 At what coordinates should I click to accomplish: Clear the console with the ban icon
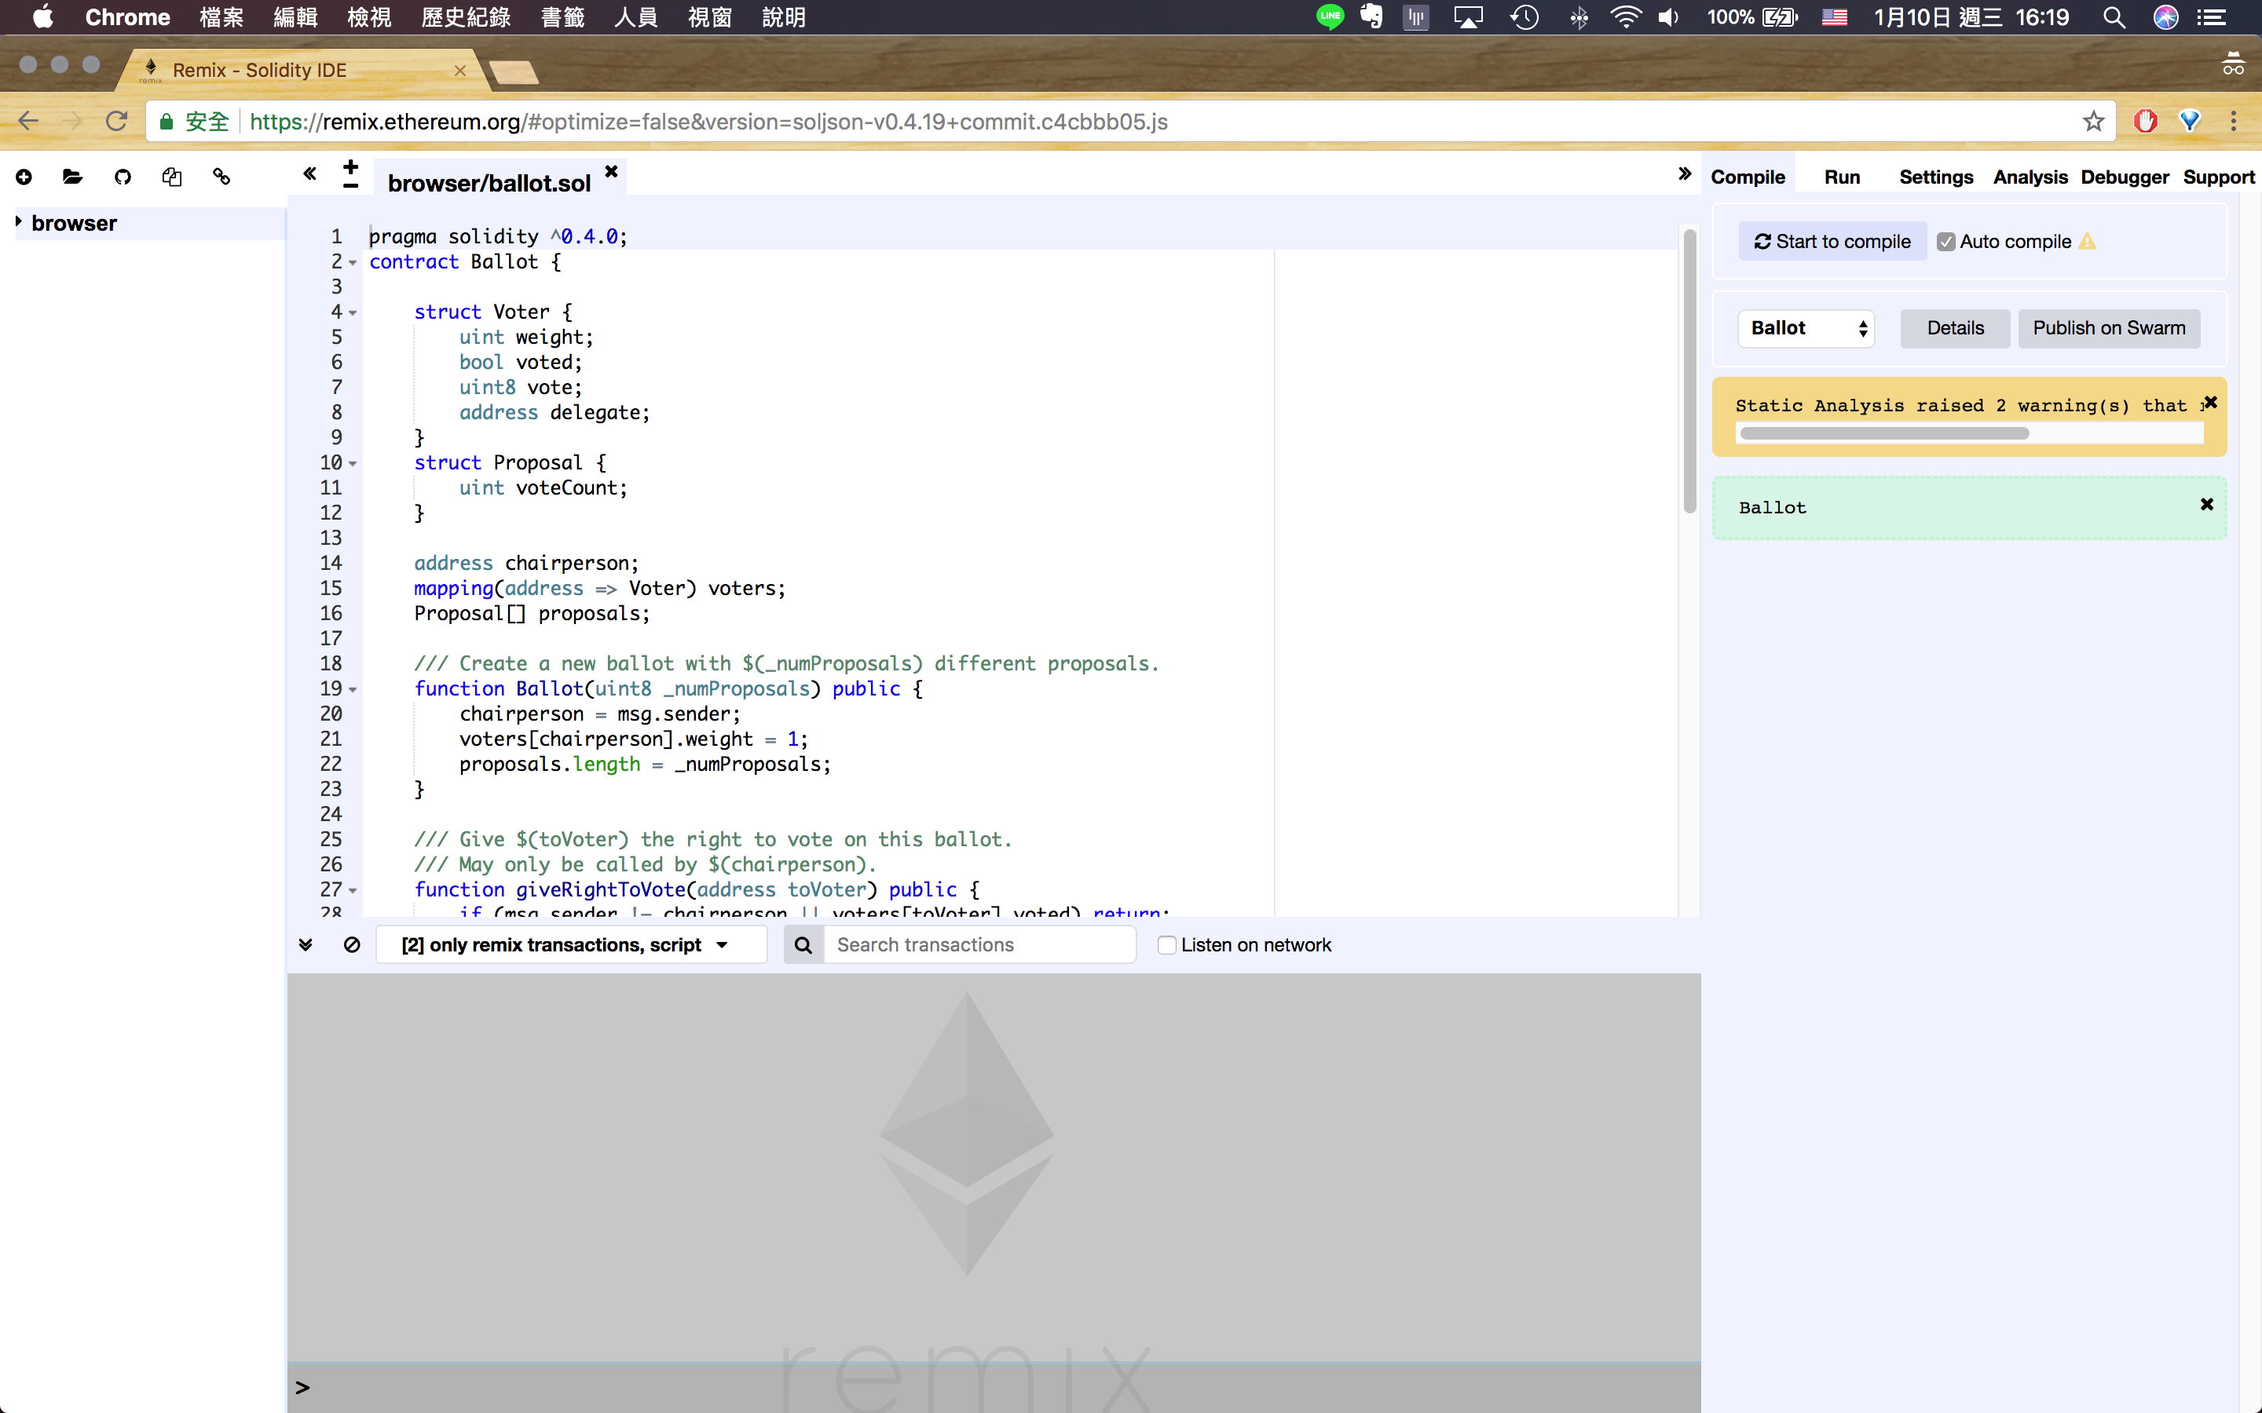click(x=353, y=945)
